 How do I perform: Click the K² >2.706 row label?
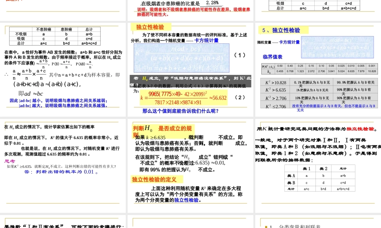pos(276,98)
